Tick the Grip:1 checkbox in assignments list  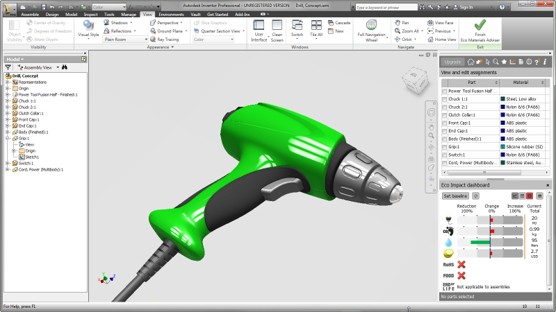tap(444, 146)
